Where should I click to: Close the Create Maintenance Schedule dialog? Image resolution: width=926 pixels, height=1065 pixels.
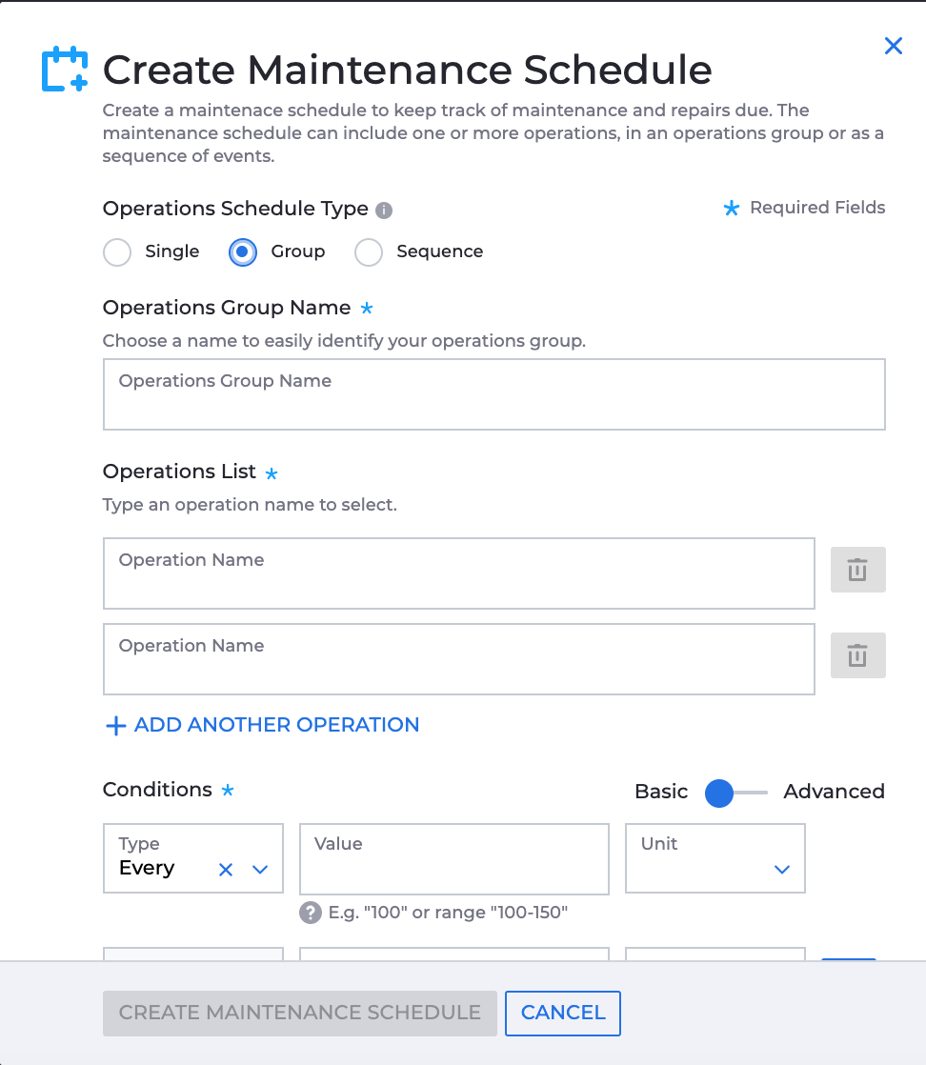point(894,46)
